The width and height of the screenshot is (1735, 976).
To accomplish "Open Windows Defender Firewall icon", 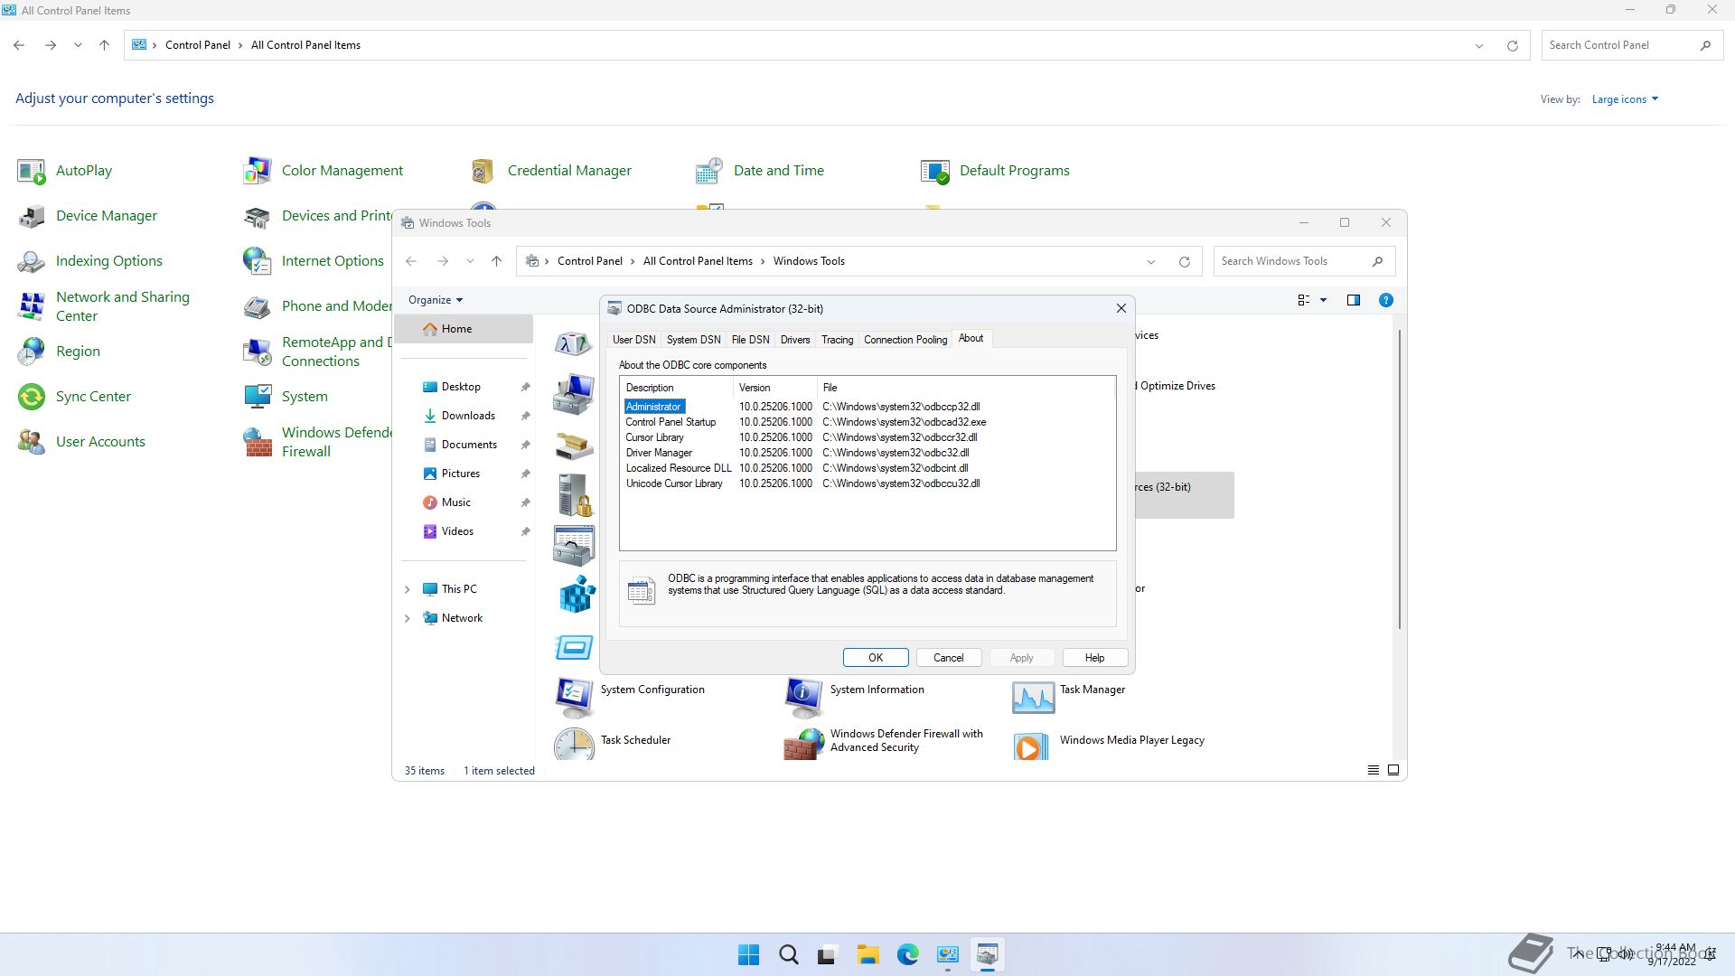I will coord(258,442).
